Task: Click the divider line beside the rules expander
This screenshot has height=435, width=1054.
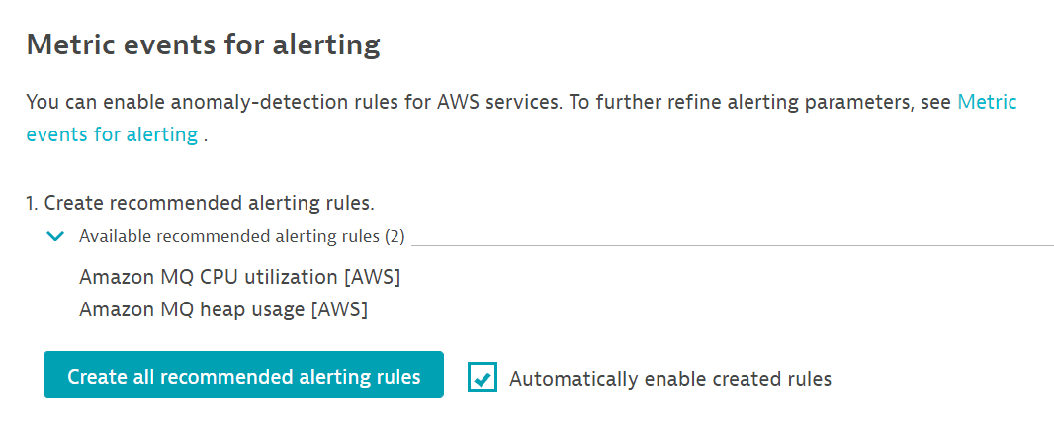Action: (x=732, y=244)
